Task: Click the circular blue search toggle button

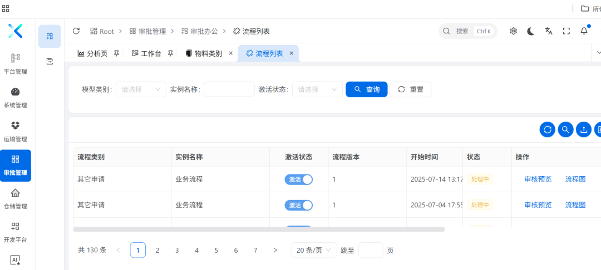Action: point(565,129)
